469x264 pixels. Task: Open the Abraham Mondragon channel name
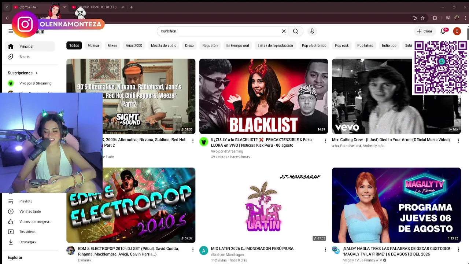click(227, 255)
